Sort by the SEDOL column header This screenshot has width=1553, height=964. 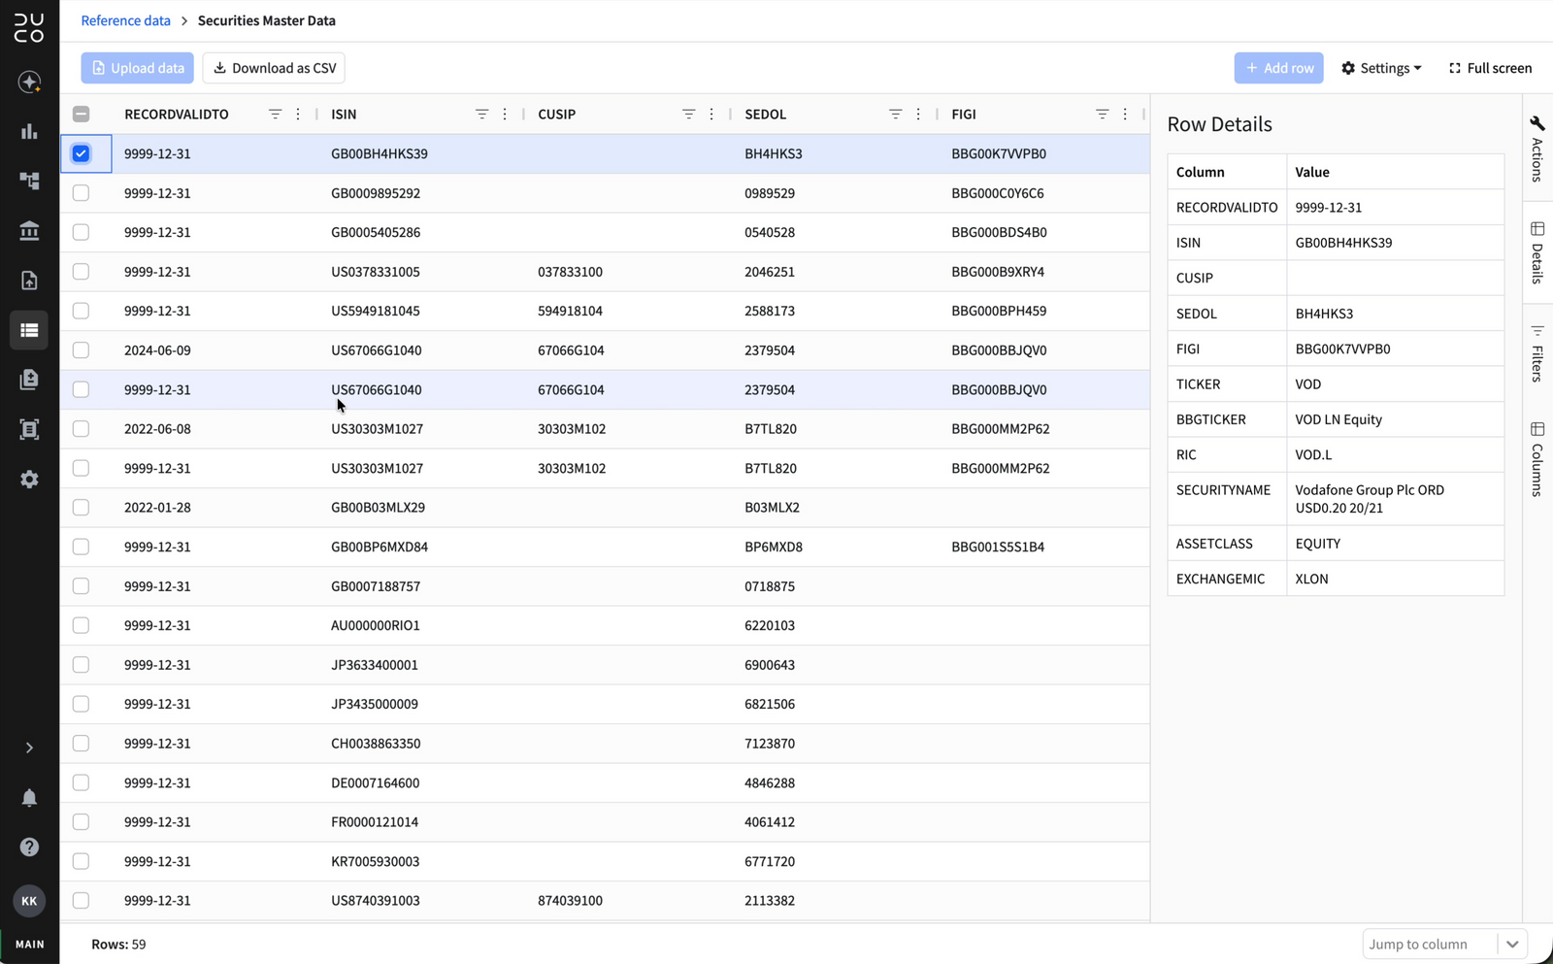765,114
